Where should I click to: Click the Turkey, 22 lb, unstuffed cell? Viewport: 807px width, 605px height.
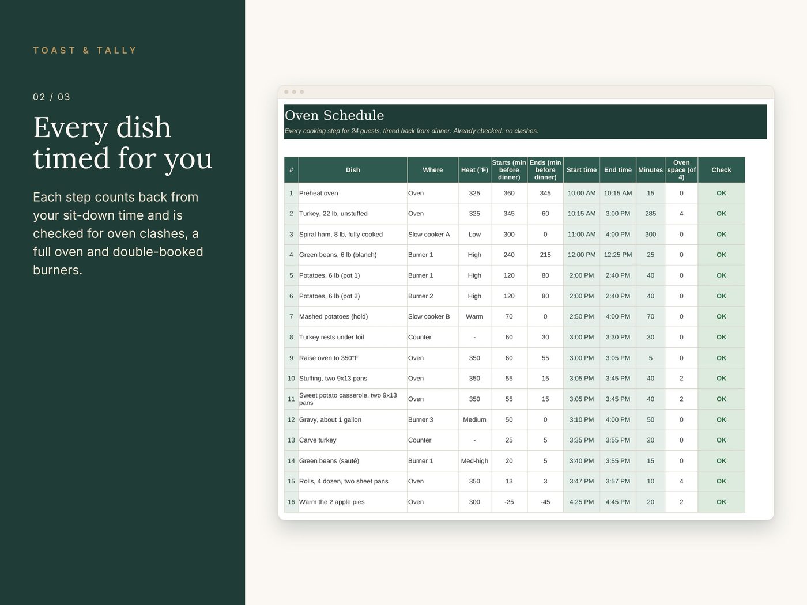click(x=353, y=214)
